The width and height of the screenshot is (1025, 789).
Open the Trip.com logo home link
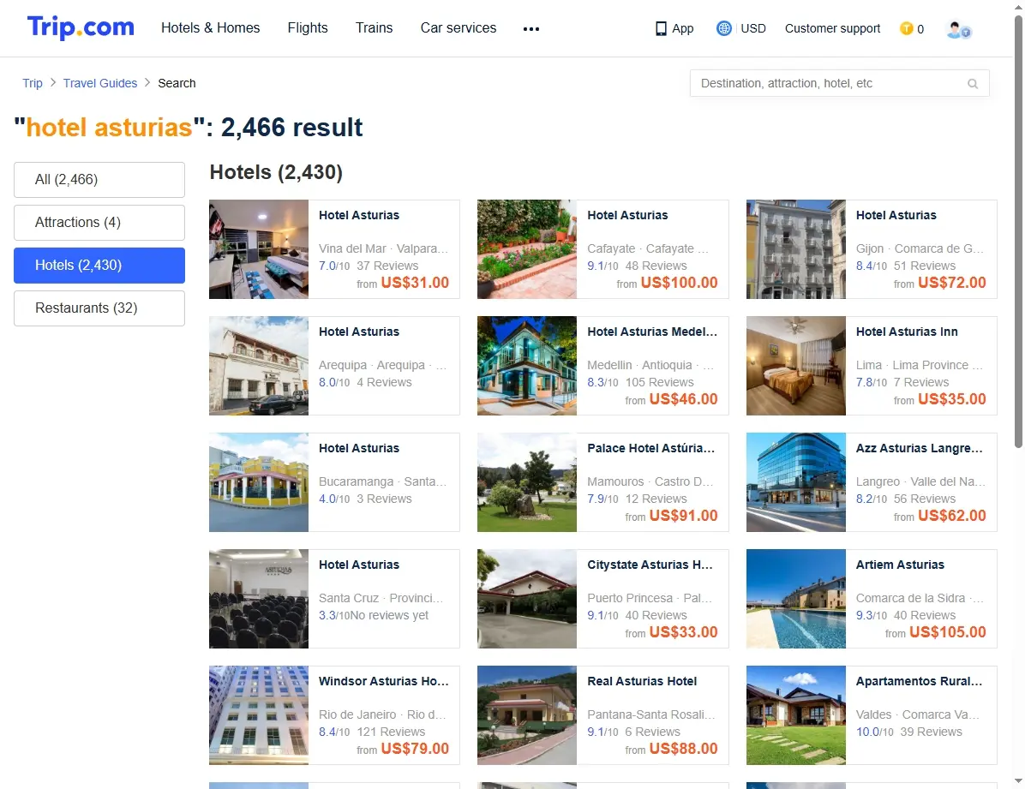[x=81, y=27]
